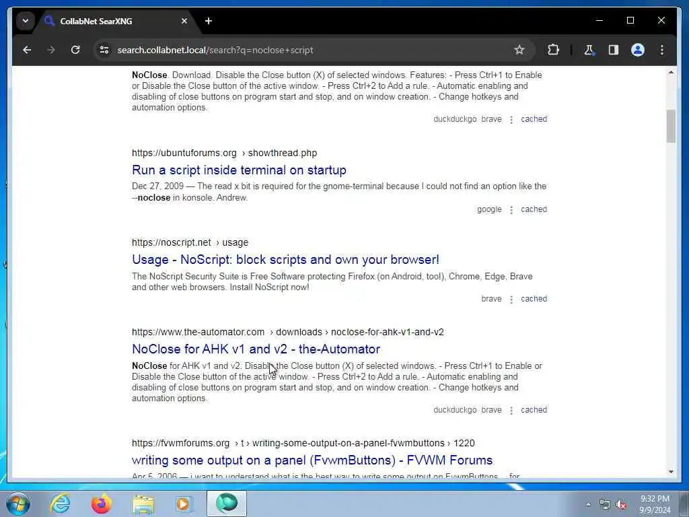Expand more options for the-automator result
Viewport: 689px width, 517px height.
tap(511, 411)
